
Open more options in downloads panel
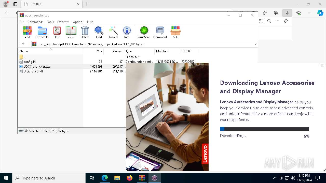click(x=277, y=21)
